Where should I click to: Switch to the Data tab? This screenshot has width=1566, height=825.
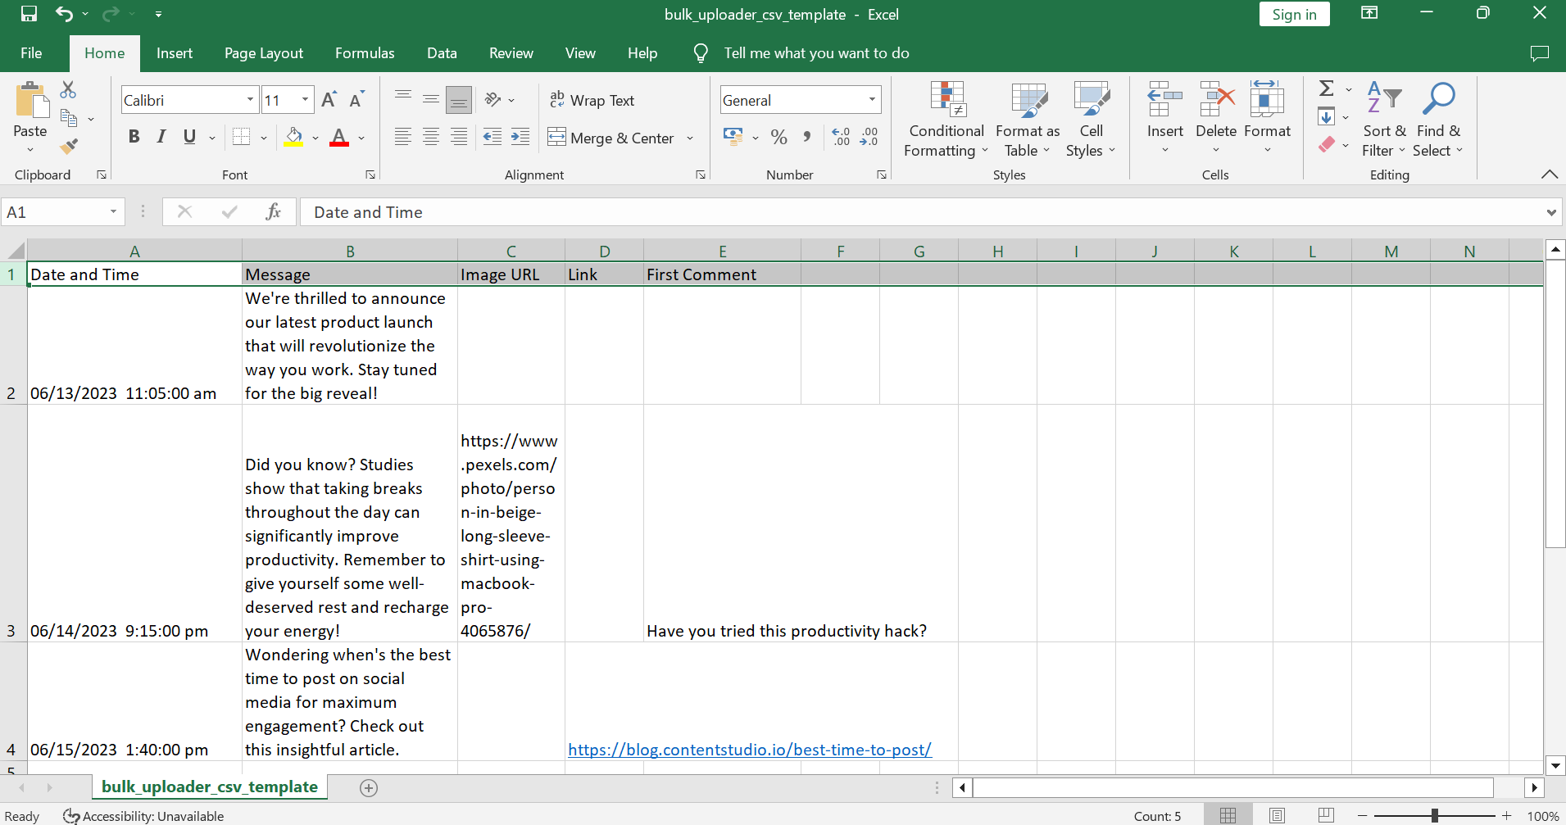(x=442, y=53)
